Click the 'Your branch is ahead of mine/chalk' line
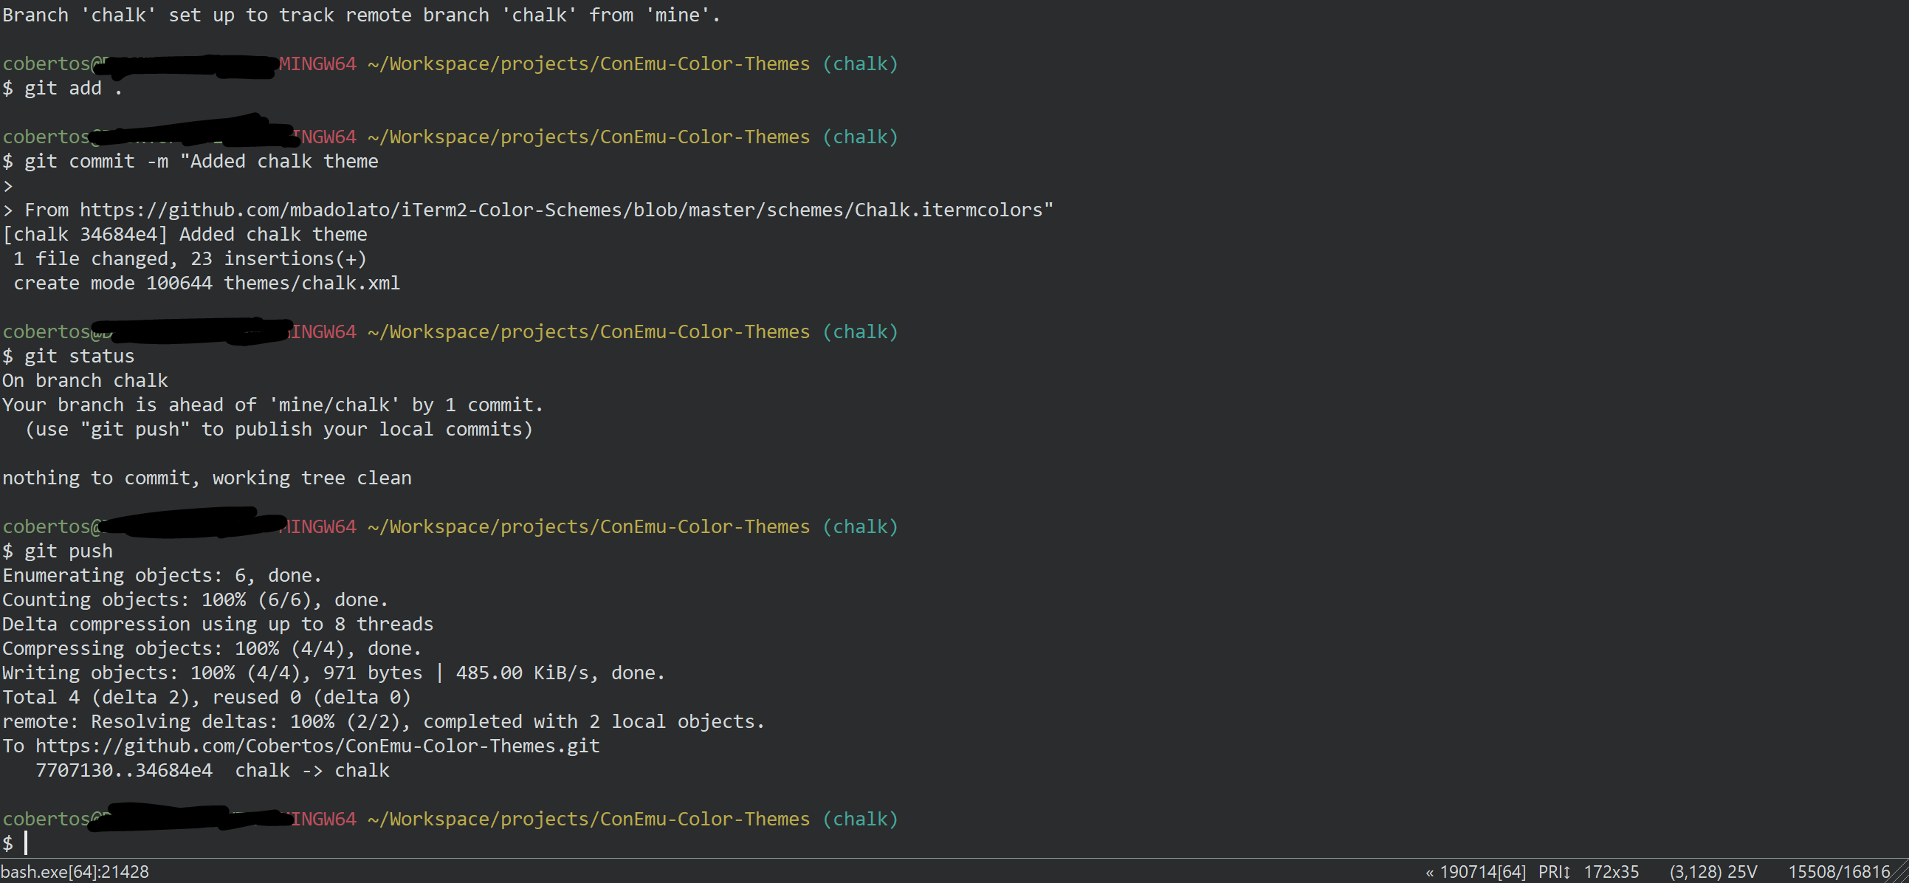Image resolution: width=1909 pixels, height=883 pixels. pos(272,405)
